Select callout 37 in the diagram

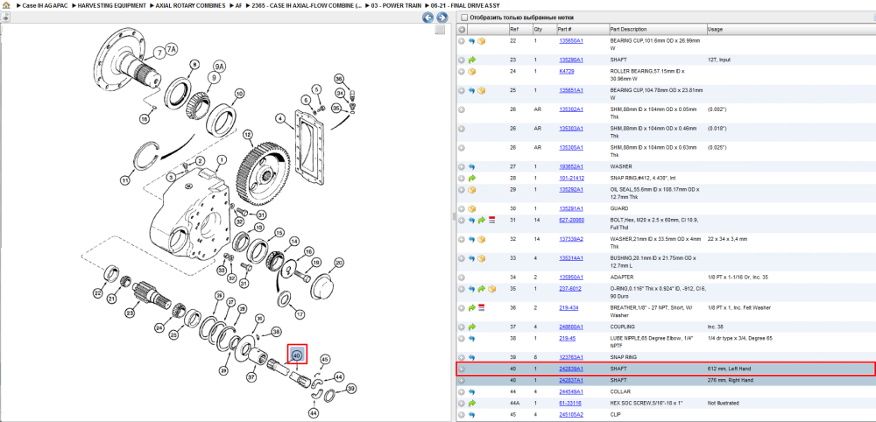tap(251, 377)
